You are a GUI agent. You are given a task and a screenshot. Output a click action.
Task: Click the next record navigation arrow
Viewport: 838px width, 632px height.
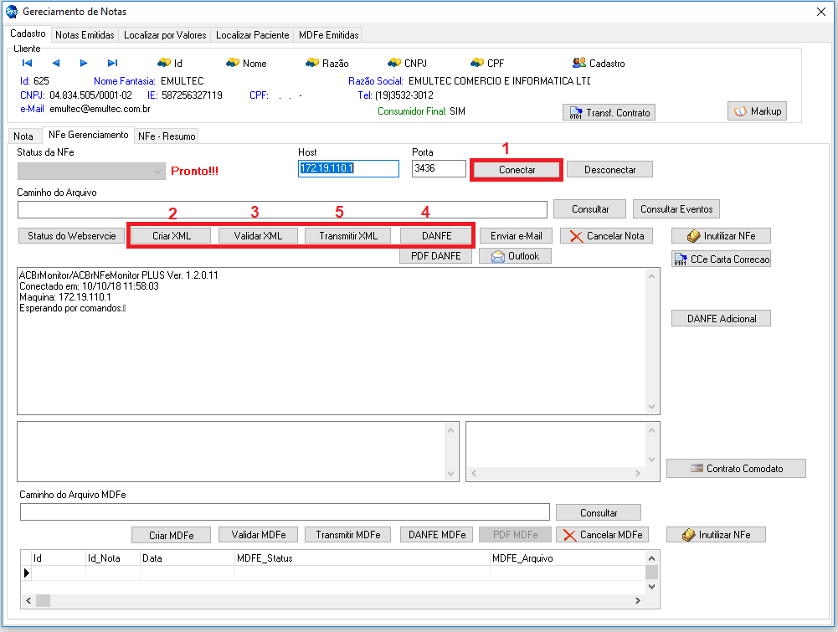(84, 63)
